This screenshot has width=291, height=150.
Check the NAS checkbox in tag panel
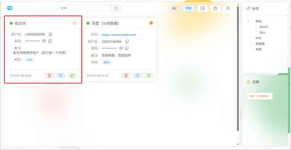(x=253, y=38)
